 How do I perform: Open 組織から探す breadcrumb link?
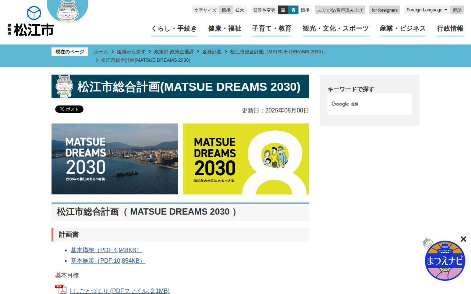click(x=131, y=52)
